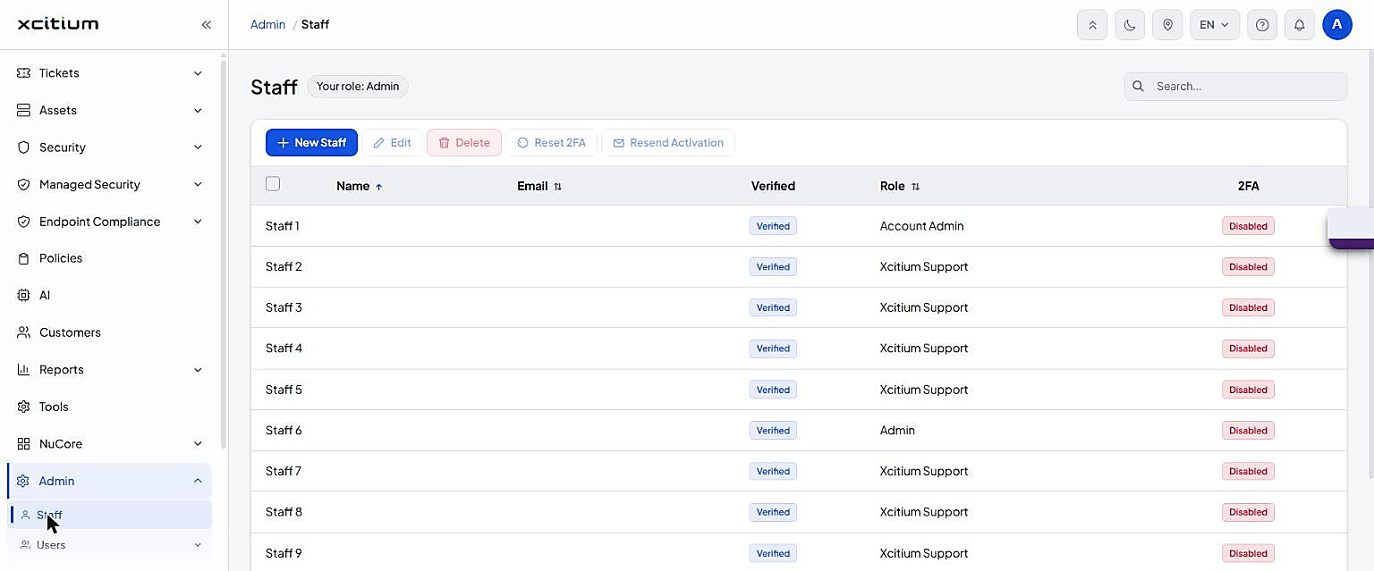Image resolution: width=1374 pixels, height=571 pixels.
Task: Select the Staff 9 row name
Action: [284, 553]
